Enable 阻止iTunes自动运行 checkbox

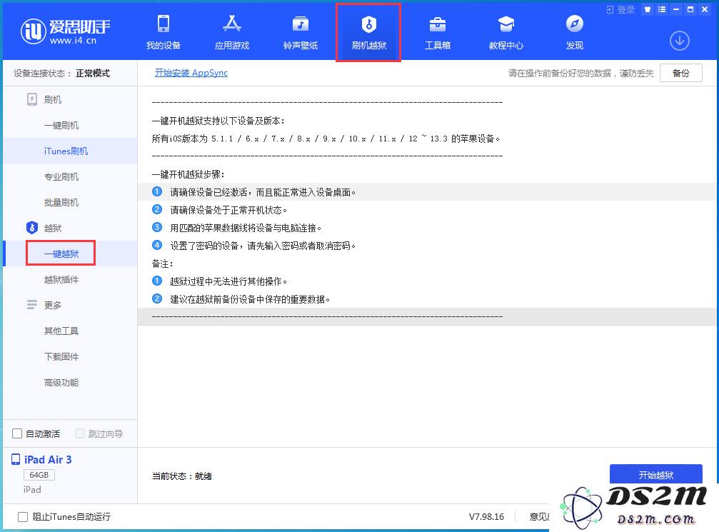coord(22,517)
